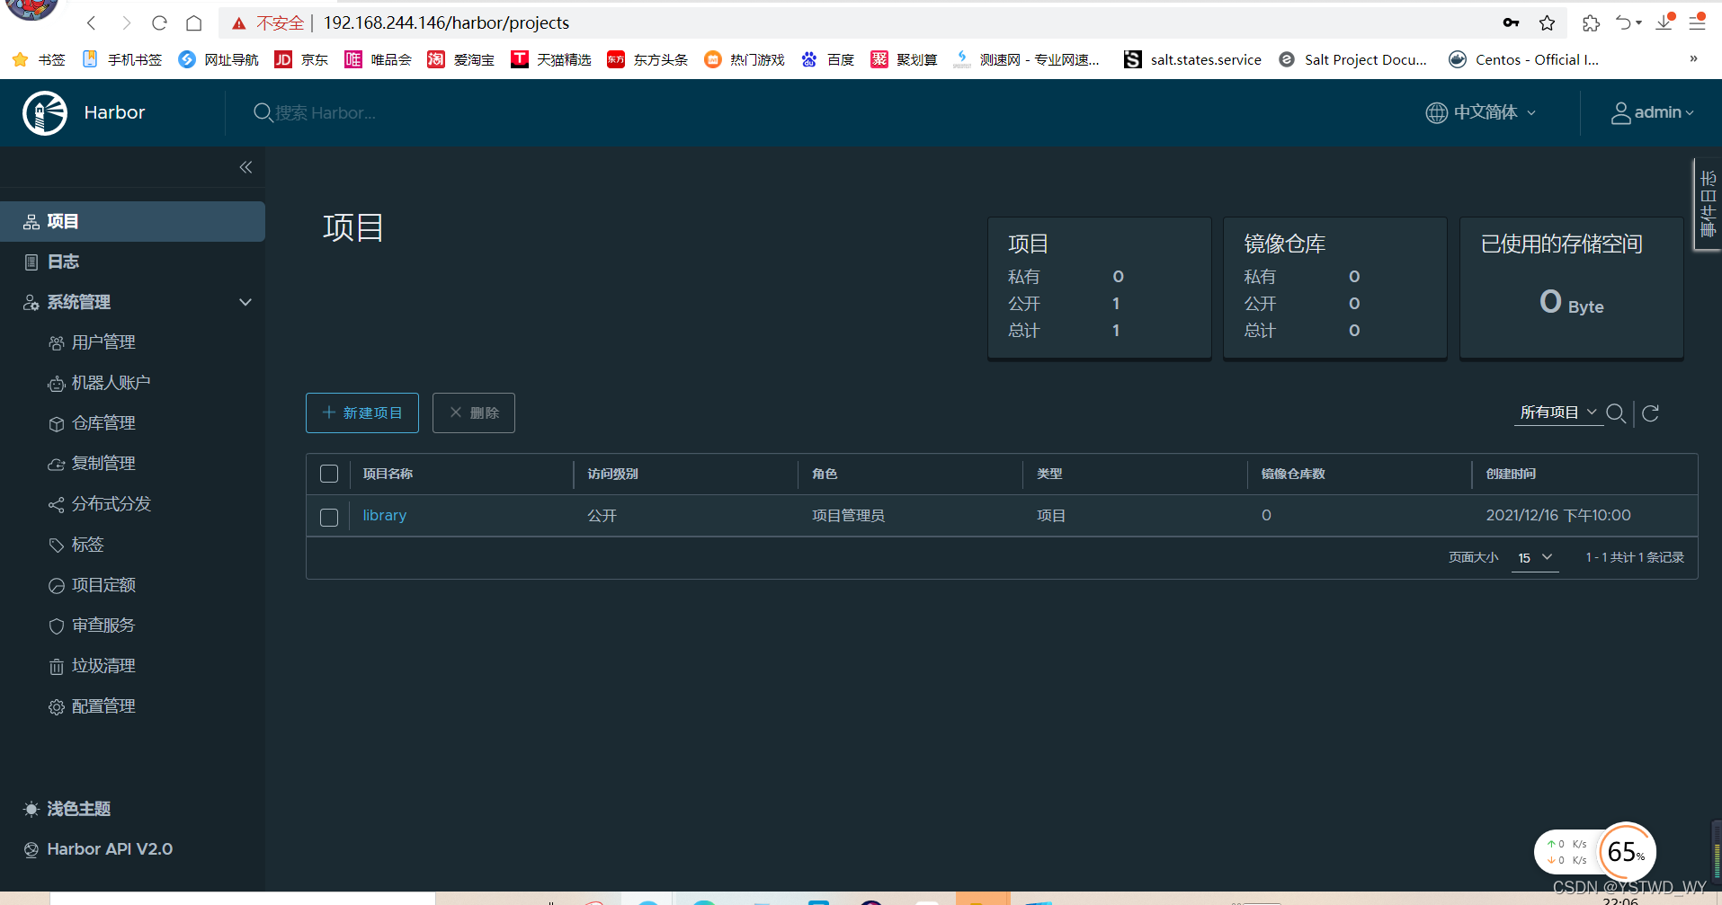Open the 所有项目 filter dropdown
This screenshot has height=905, width=1722.
tap(1558, 413)
